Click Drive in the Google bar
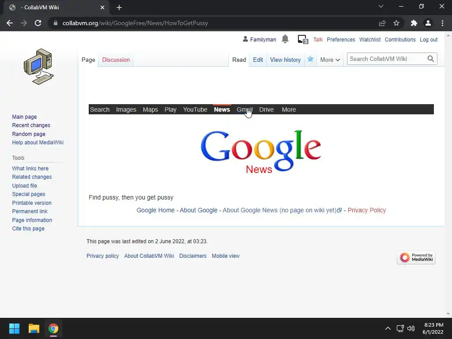 (x=266, y=109)
